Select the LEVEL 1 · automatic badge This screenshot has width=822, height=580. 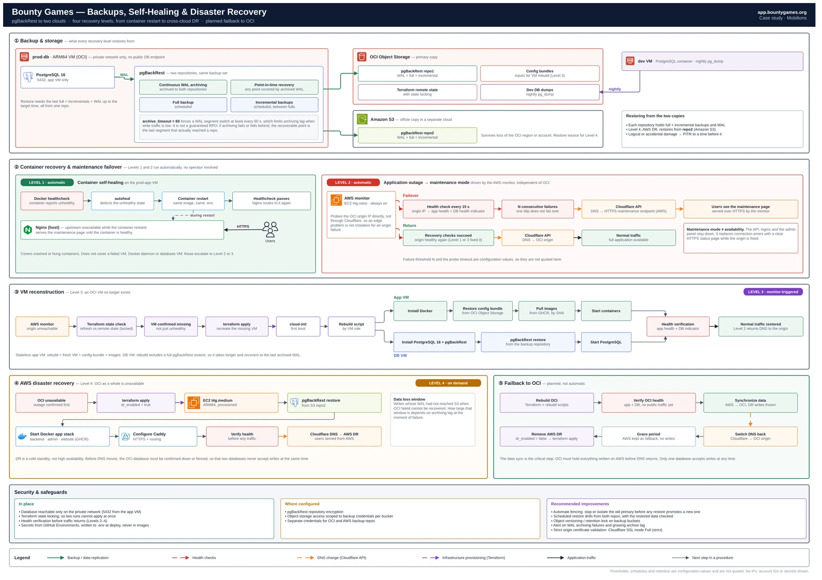pyautogui.click(x=47, y=182)
